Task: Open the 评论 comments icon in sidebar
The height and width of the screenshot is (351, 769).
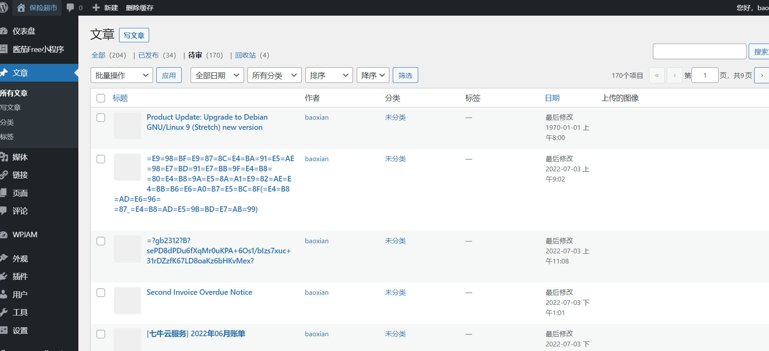Action: (x=4, y=211)
